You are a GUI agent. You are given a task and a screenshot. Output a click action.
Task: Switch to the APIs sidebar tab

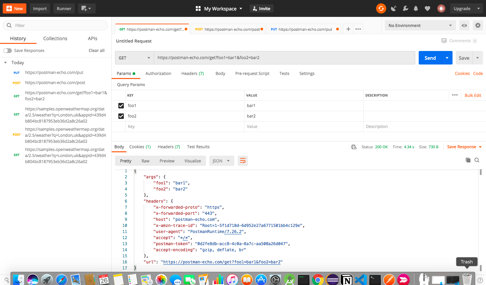coord(93,38)
